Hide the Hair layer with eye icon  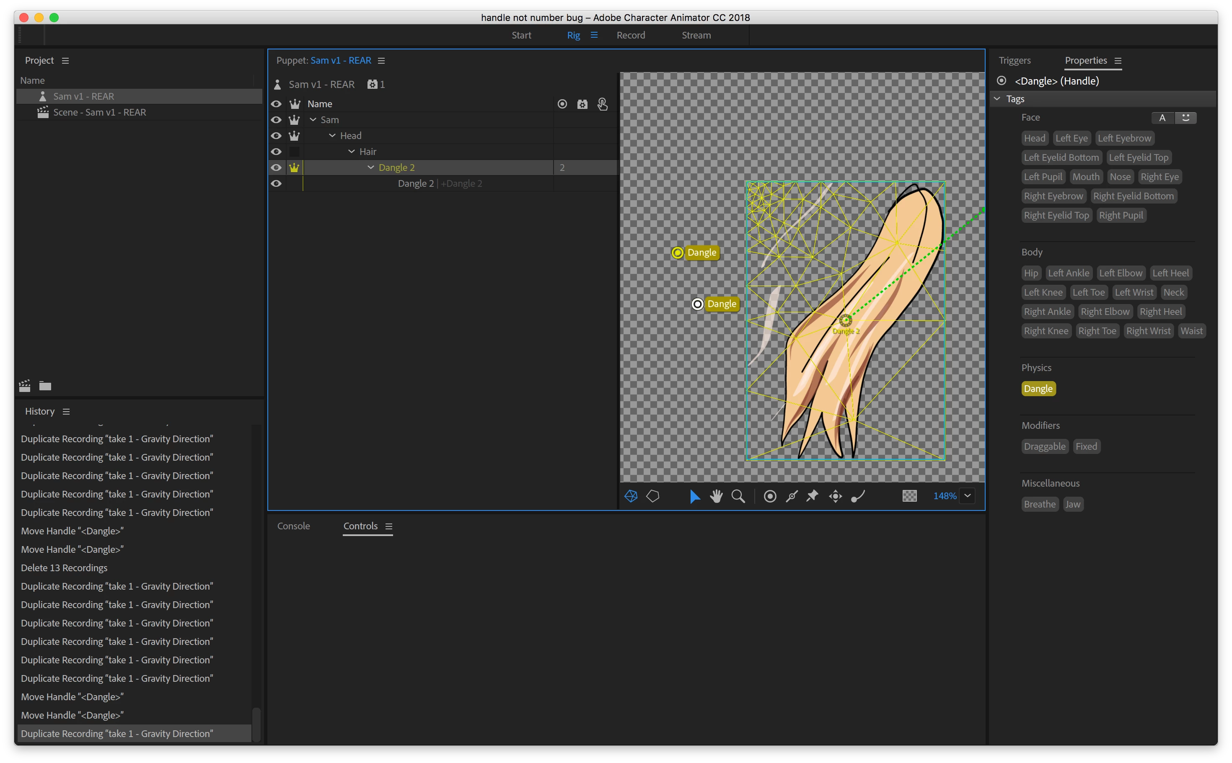coord(276,152)
